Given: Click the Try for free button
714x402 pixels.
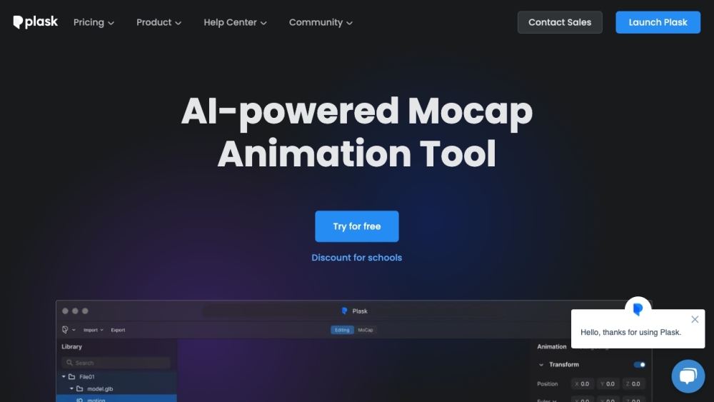Looking at the screenshot, I should click(357, 226).
